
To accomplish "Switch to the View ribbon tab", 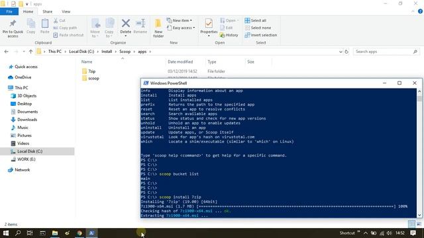I will point(66,12).
